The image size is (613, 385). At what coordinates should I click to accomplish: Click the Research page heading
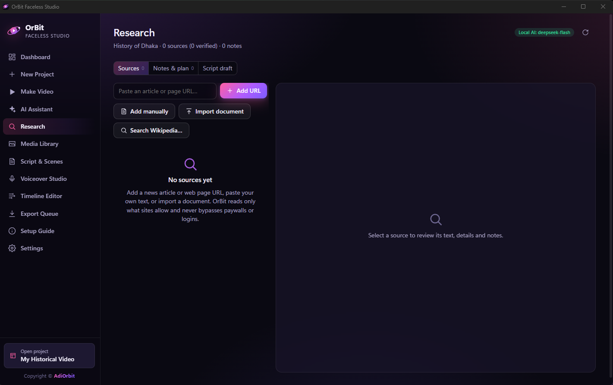[x=134, y=33]
